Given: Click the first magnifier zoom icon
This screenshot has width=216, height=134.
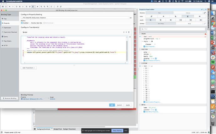Looking at the screenshot, I should pos(41,7).
